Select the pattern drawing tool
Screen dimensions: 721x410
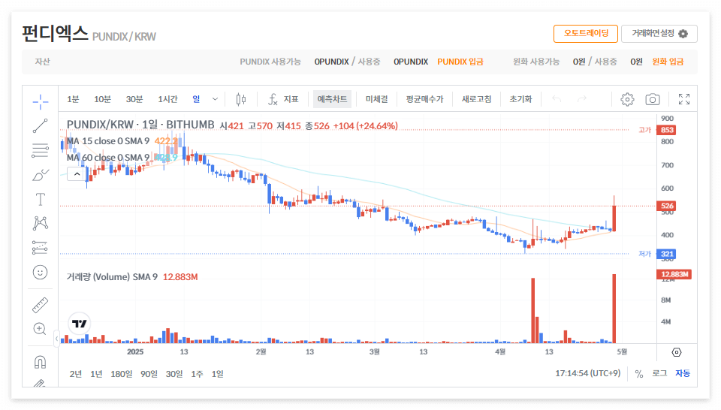pyautogui.click(x=41, y=223)
